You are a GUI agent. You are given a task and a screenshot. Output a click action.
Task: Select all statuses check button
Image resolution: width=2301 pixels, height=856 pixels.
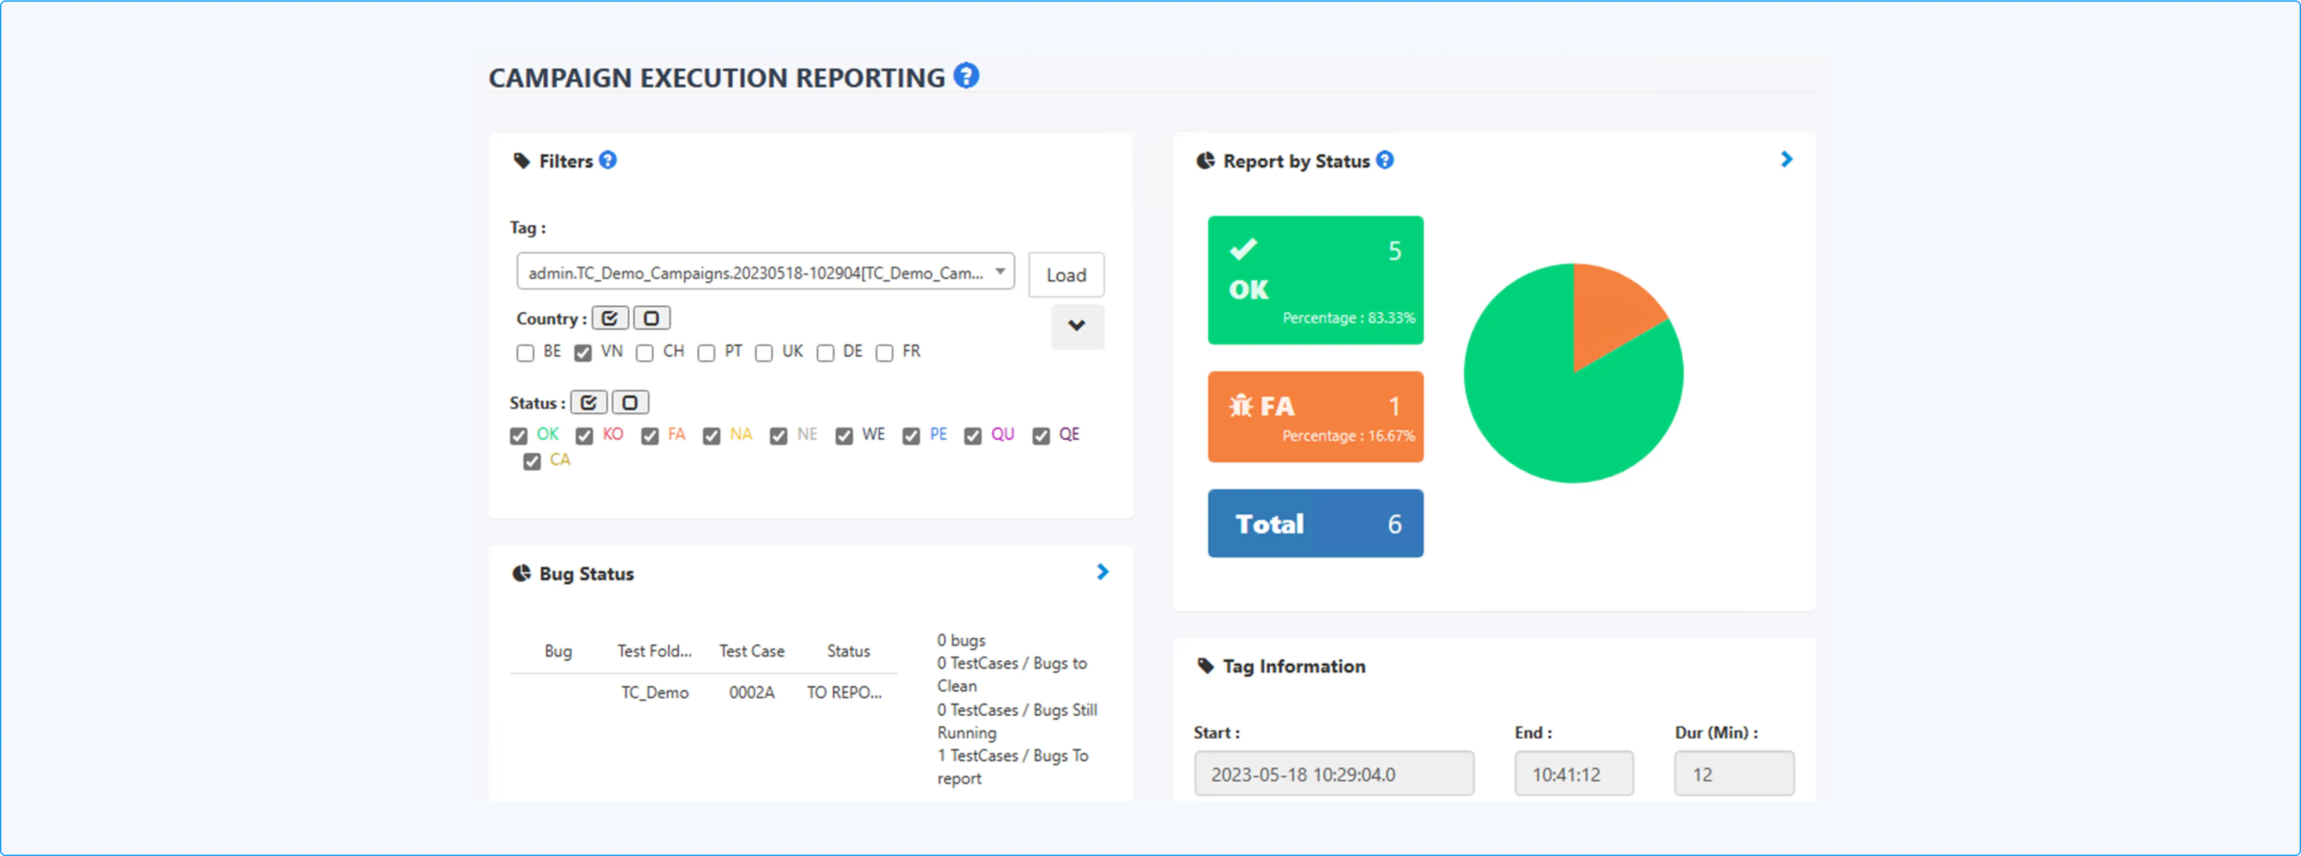pyautogui.click(x=589, y=403)
